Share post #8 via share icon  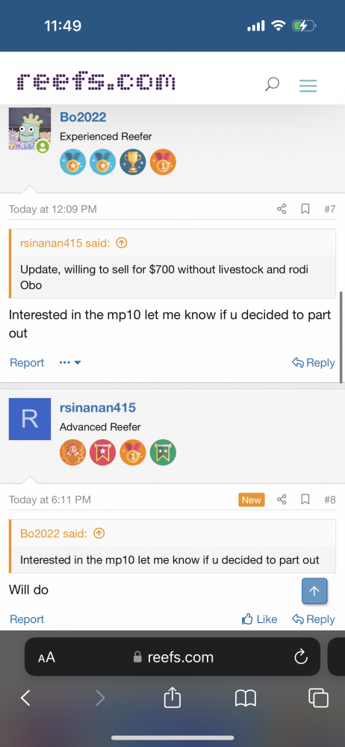[282, 499]
